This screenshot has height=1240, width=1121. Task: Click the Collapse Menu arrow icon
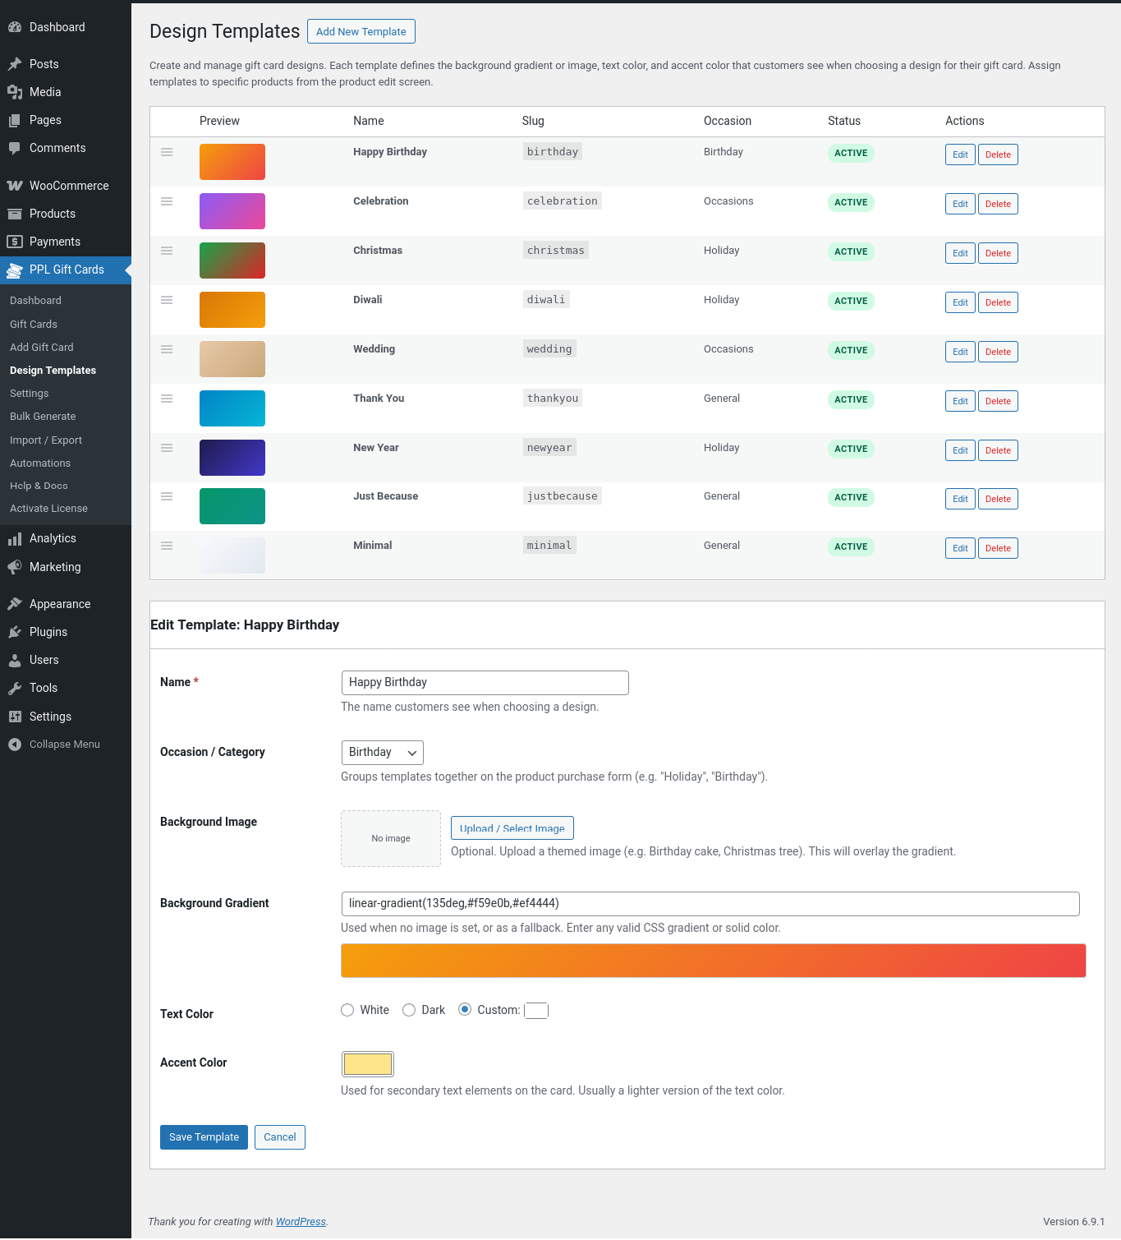pyautogui.click(x=15, y=744)
